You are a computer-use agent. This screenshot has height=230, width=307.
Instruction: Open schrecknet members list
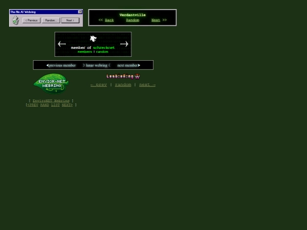coord(85,52)
